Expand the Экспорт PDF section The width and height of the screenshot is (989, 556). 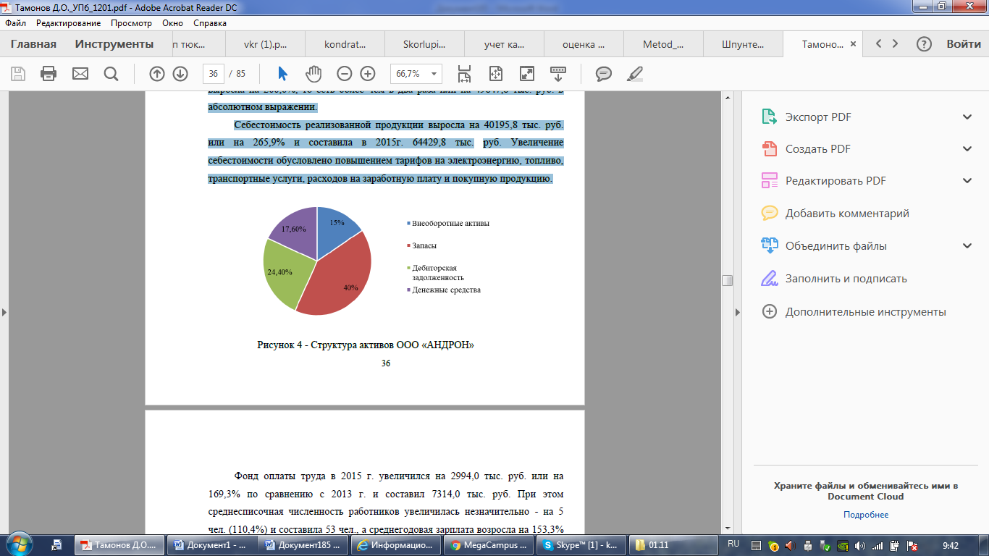click(x=967, y=117)
